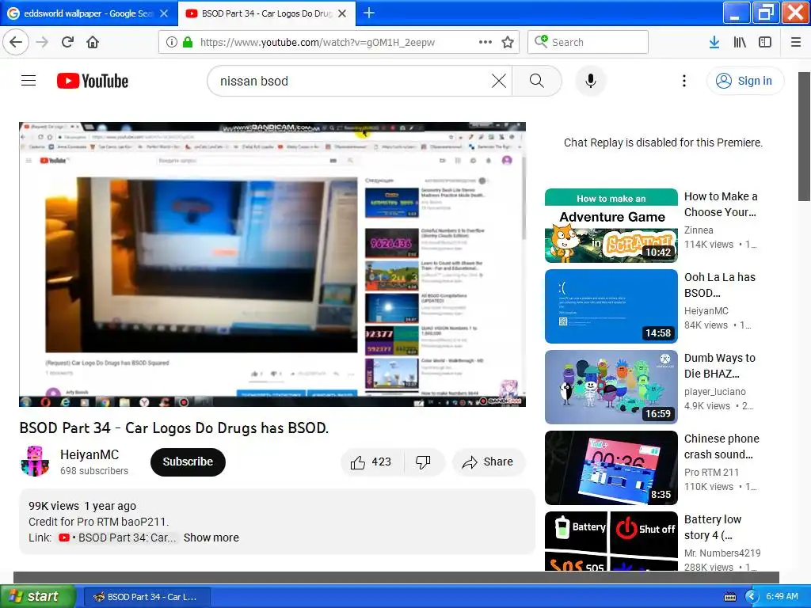The image size is (811, 608).
Task: Open YouTube settings three-dot menu
Action: tap(683, 81)
